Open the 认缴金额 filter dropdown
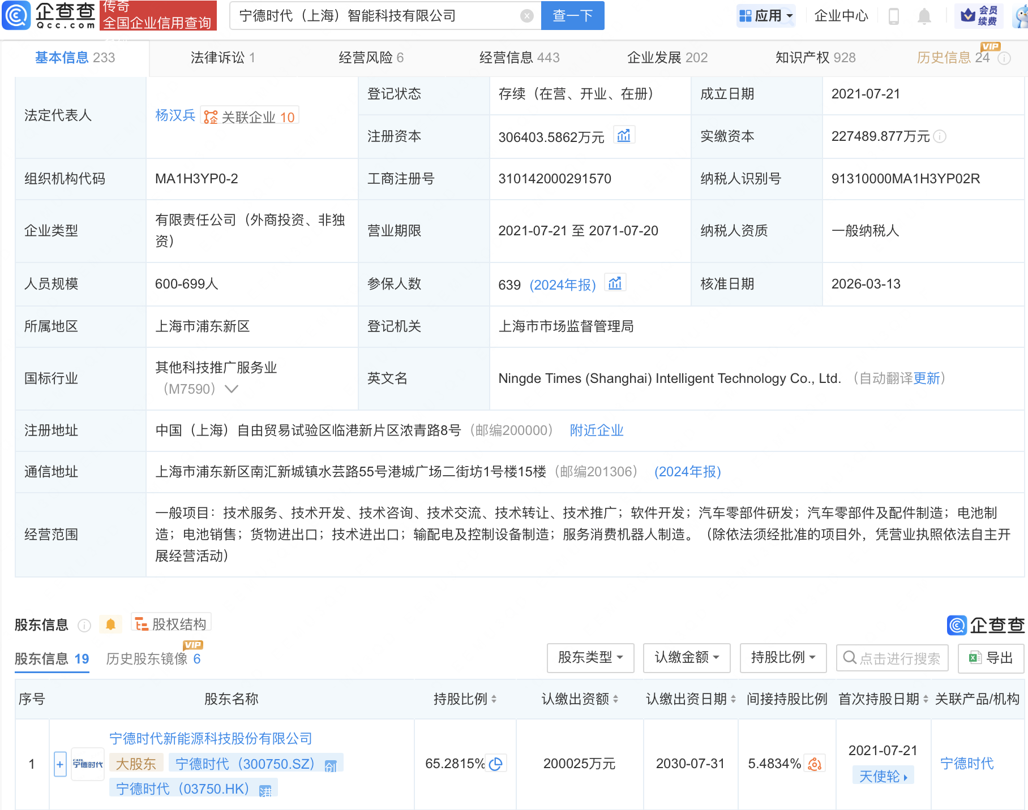Viewport: 1028px width, 810px height. pos(686,657)
